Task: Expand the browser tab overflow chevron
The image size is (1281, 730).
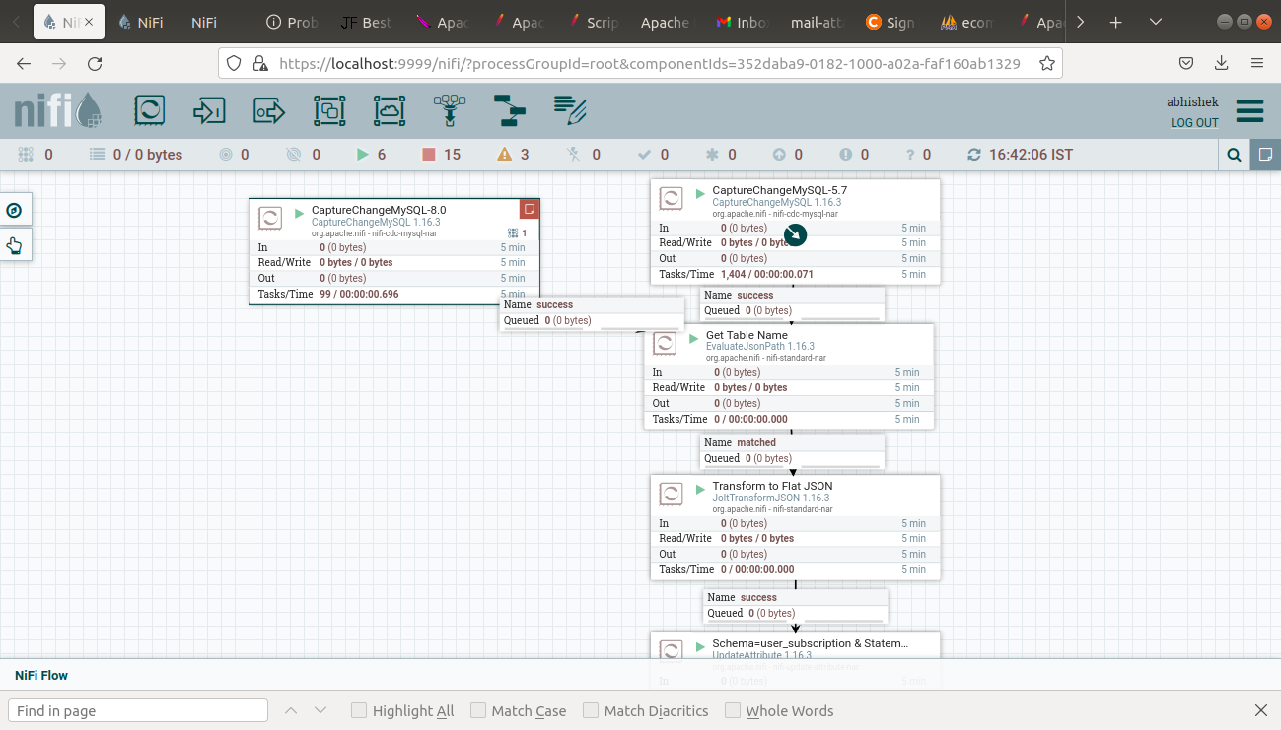Action: [1080, 21]
